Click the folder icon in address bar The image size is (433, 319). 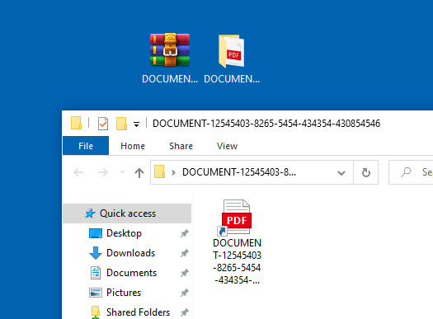160,171
